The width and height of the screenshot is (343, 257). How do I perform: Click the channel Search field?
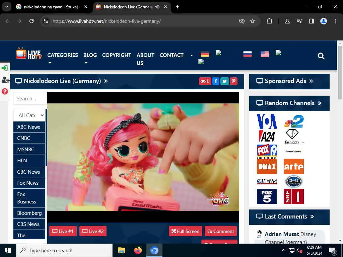pos(30,99)
